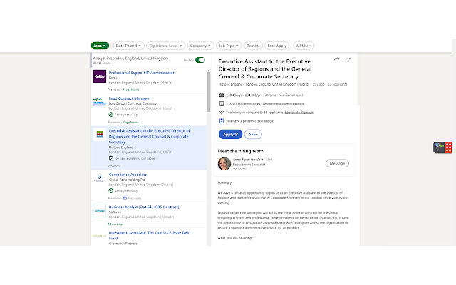456x285 pixels.
Task: Save the Executive Assistant job
Action: coord(253,135)
